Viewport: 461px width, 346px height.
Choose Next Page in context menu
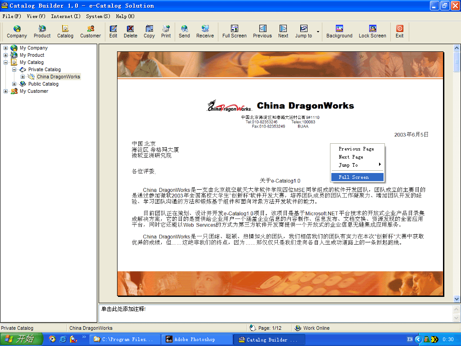[357, 157]
